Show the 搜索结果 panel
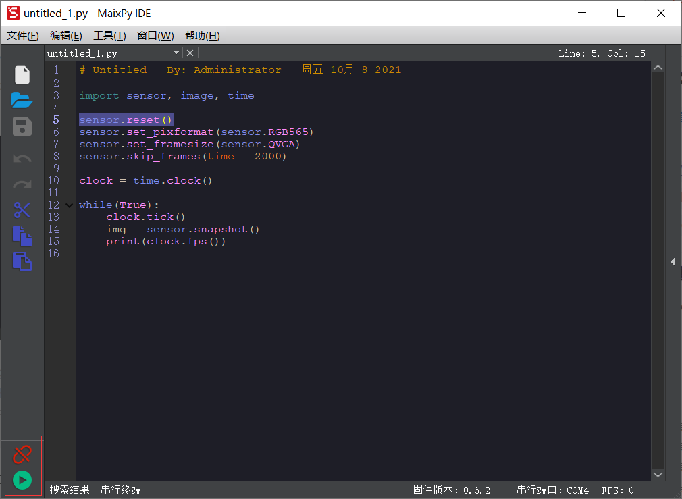682x499 pixels. 68,490
